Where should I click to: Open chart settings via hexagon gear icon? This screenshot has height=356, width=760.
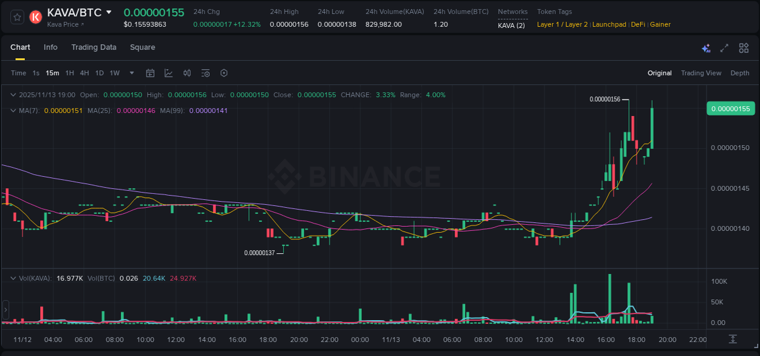click(x=224, y=72)
